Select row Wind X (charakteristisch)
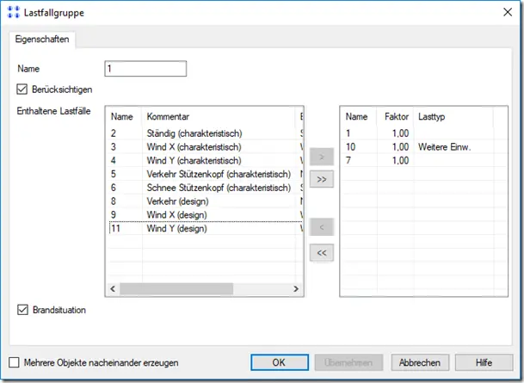 tap(205, 147)
